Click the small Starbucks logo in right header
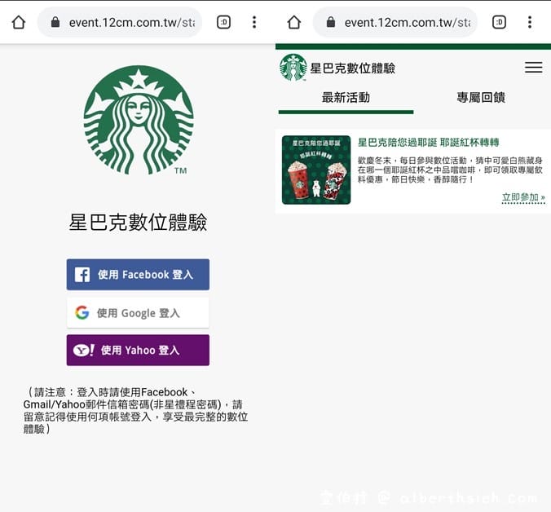551x512 pixels. pos(293,68)
